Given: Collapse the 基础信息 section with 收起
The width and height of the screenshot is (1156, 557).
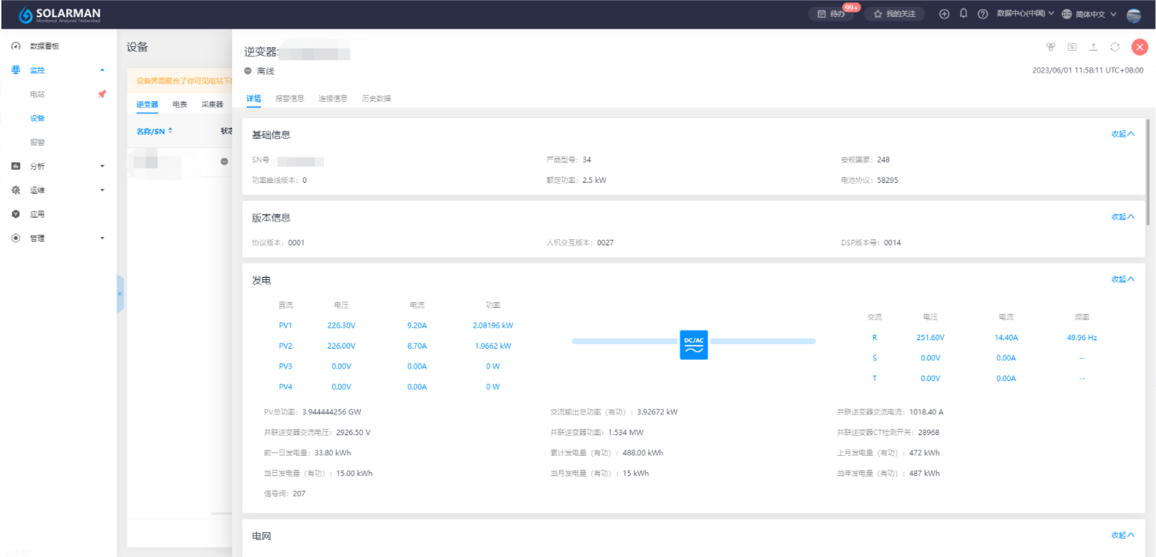Looking at the screenshot, I should pyautogui.click(x=1122, y=134).
